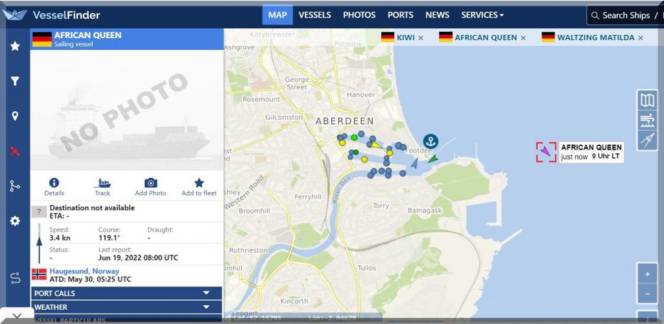Add African Queen to fleet

199,183
